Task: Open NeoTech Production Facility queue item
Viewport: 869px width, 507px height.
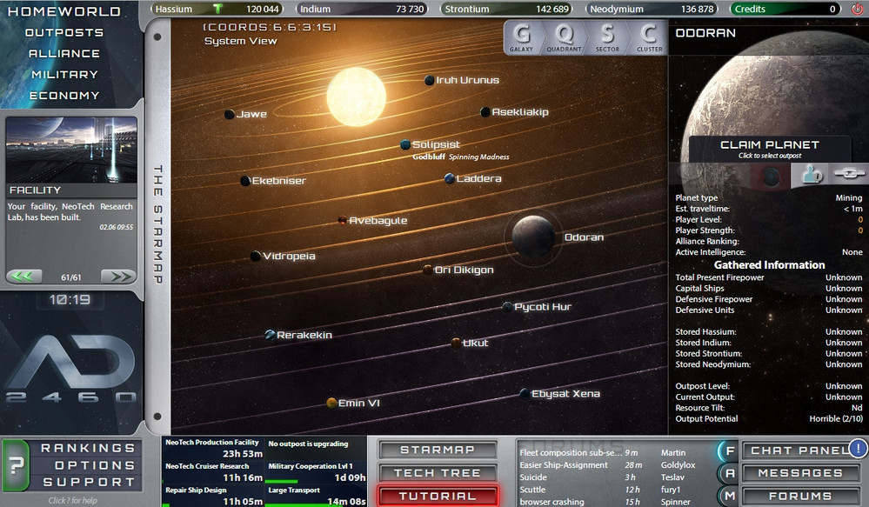Action: pyautogui.click(x=213, y=448)
